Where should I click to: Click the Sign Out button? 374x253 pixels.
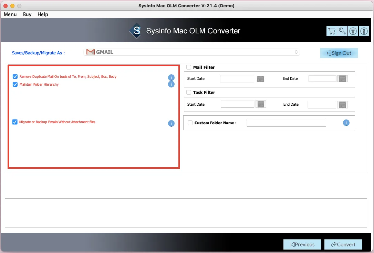click(x=339, y=53)
